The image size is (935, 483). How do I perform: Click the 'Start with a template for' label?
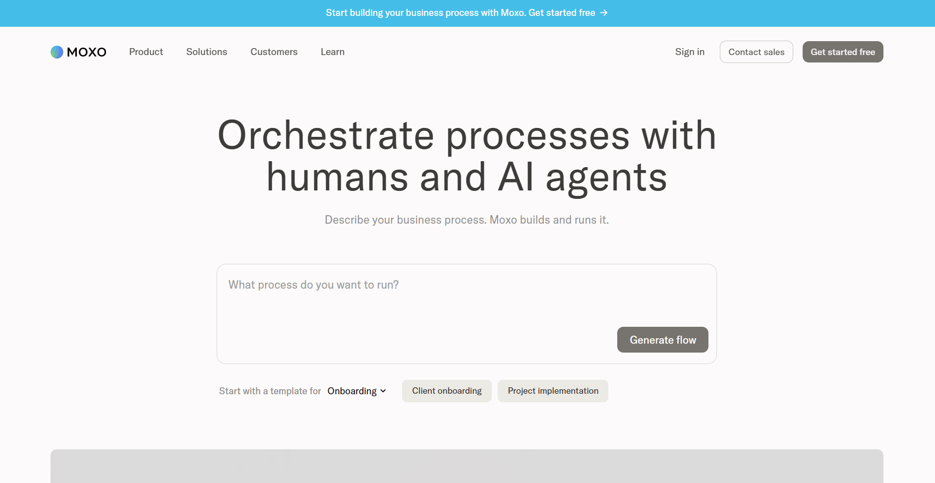[270, 391]
